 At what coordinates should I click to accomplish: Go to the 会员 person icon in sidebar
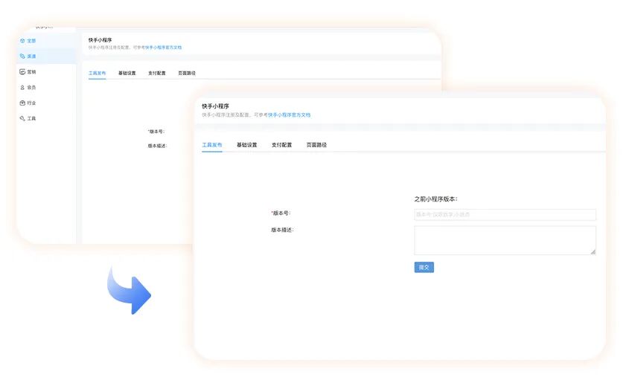click(22, 87)
